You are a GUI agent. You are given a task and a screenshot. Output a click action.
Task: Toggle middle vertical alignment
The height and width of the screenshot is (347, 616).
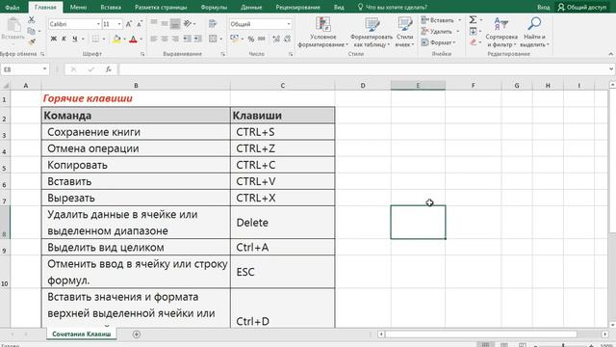pyautogui.click(x=165, y=23)
